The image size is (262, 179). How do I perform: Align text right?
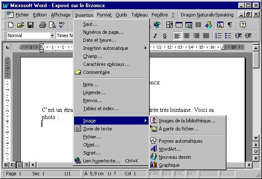tap(196, 35)
